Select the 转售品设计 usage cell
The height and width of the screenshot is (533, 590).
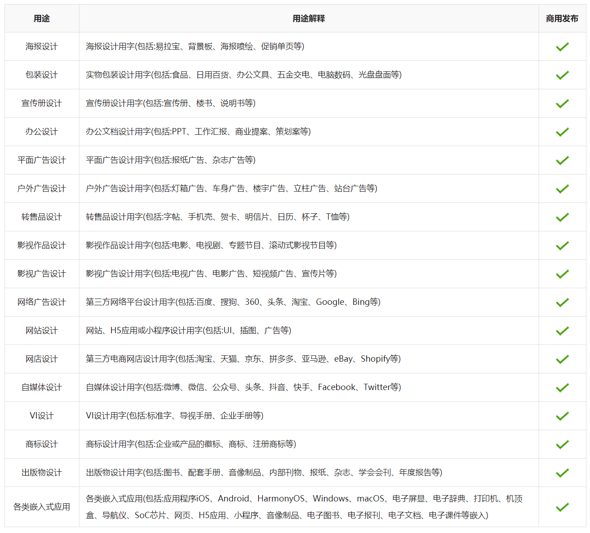tap(42, 217)
